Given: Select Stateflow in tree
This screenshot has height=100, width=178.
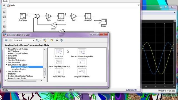Looking at the screenshot, I should [x=12, y=74].
